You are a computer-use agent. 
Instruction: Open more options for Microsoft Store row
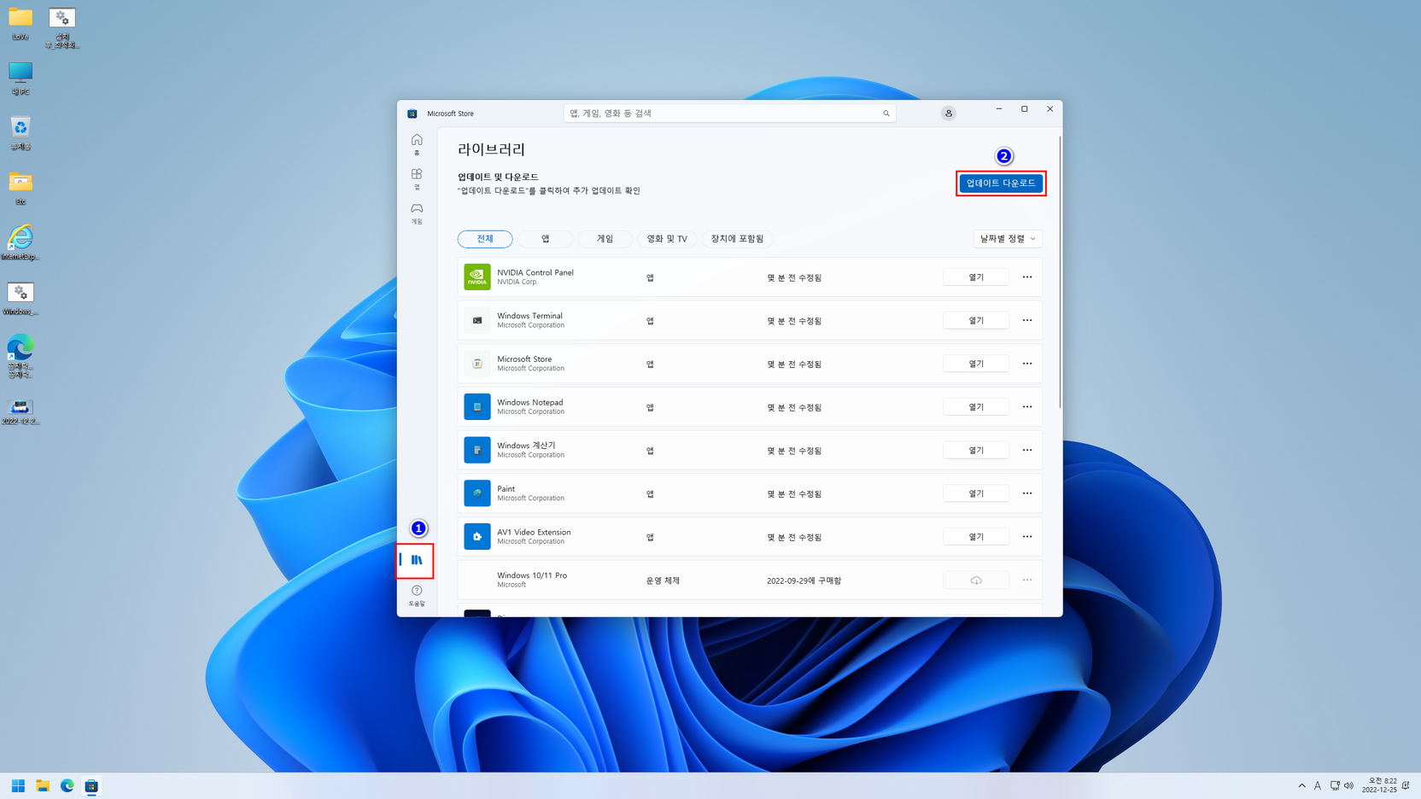[x=1027, y=364]
